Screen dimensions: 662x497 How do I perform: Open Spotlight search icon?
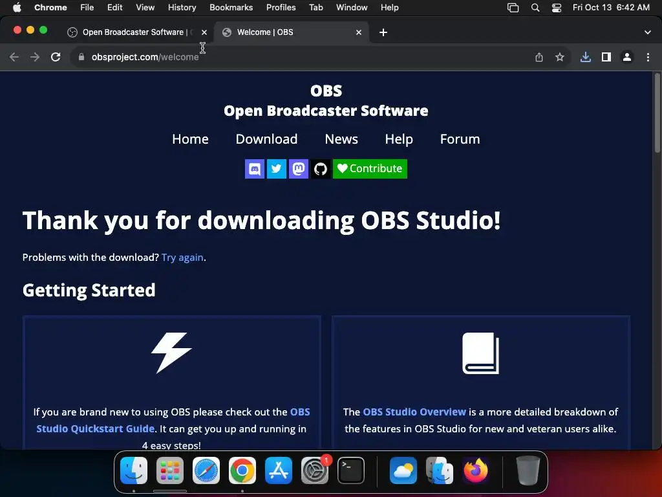535,8
